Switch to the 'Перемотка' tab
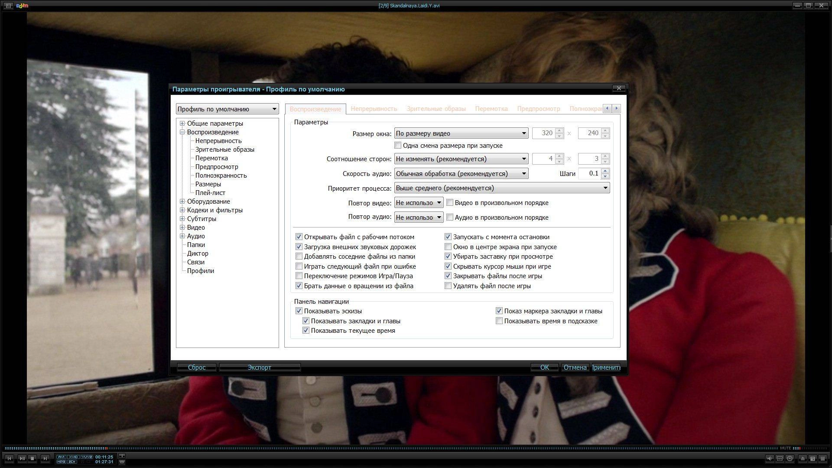This screenshot has height=468, width=832. coord(491,109)
